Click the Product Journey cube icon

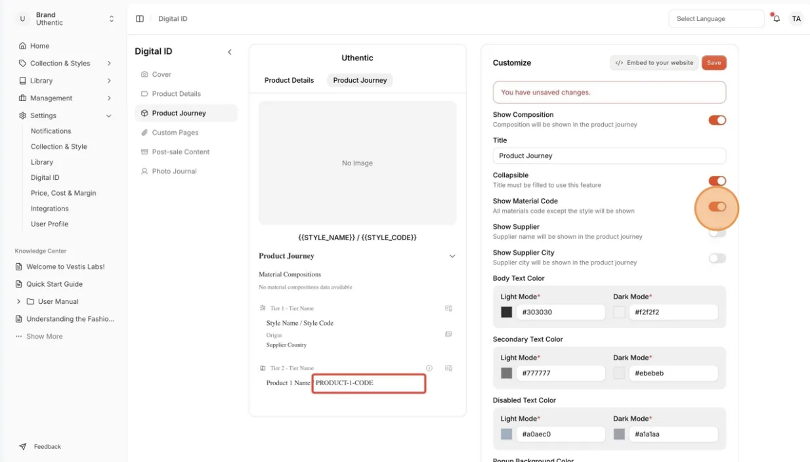click(x=144, y=114)
